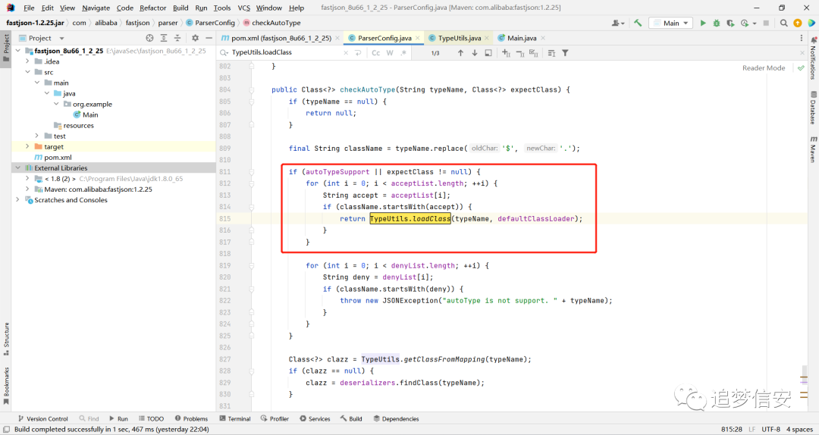Click the Reader Mode label
The image size is (819, 435).
pos(764,68)
